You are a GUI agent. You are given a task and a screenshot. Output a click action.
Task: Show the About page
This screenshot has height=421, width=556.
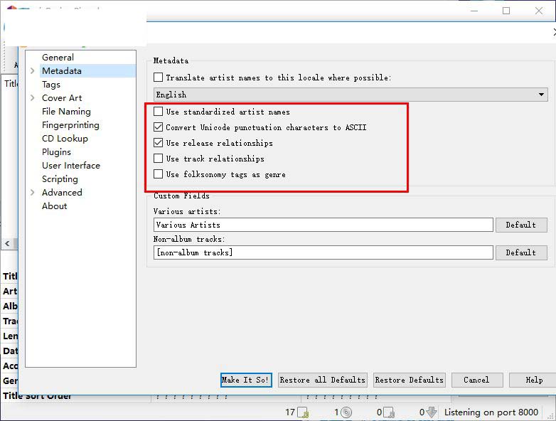(54, 206)
